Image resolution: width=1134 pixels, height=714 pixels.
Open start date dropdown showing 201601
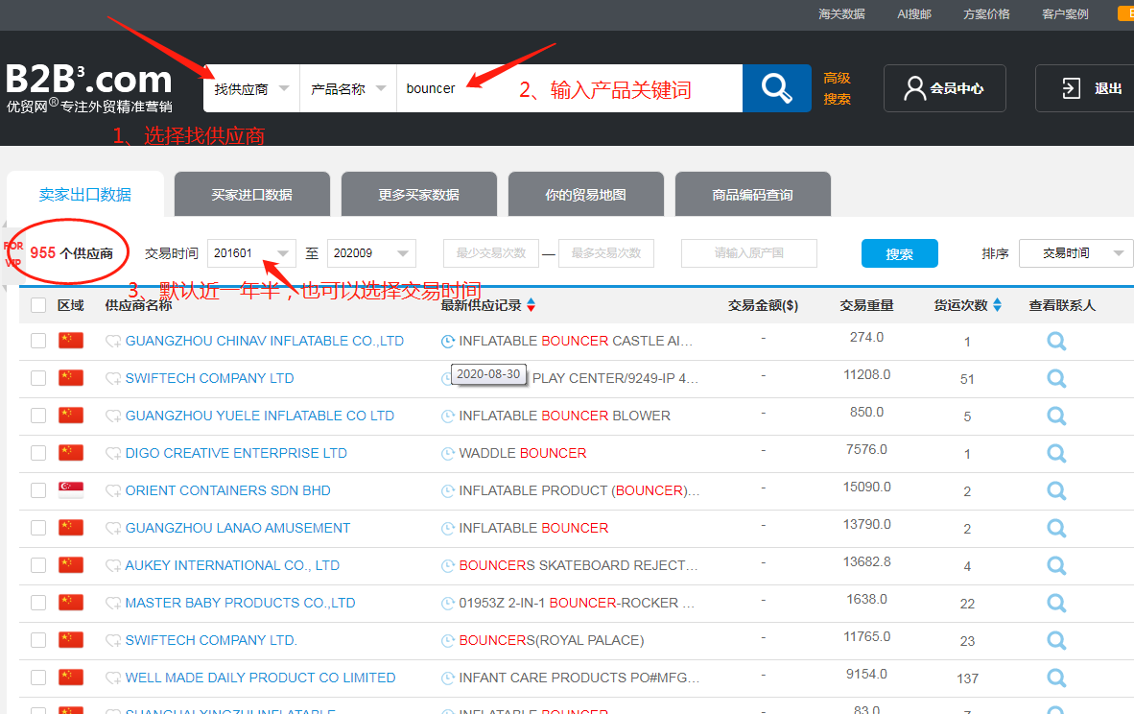tap(251, 253)
